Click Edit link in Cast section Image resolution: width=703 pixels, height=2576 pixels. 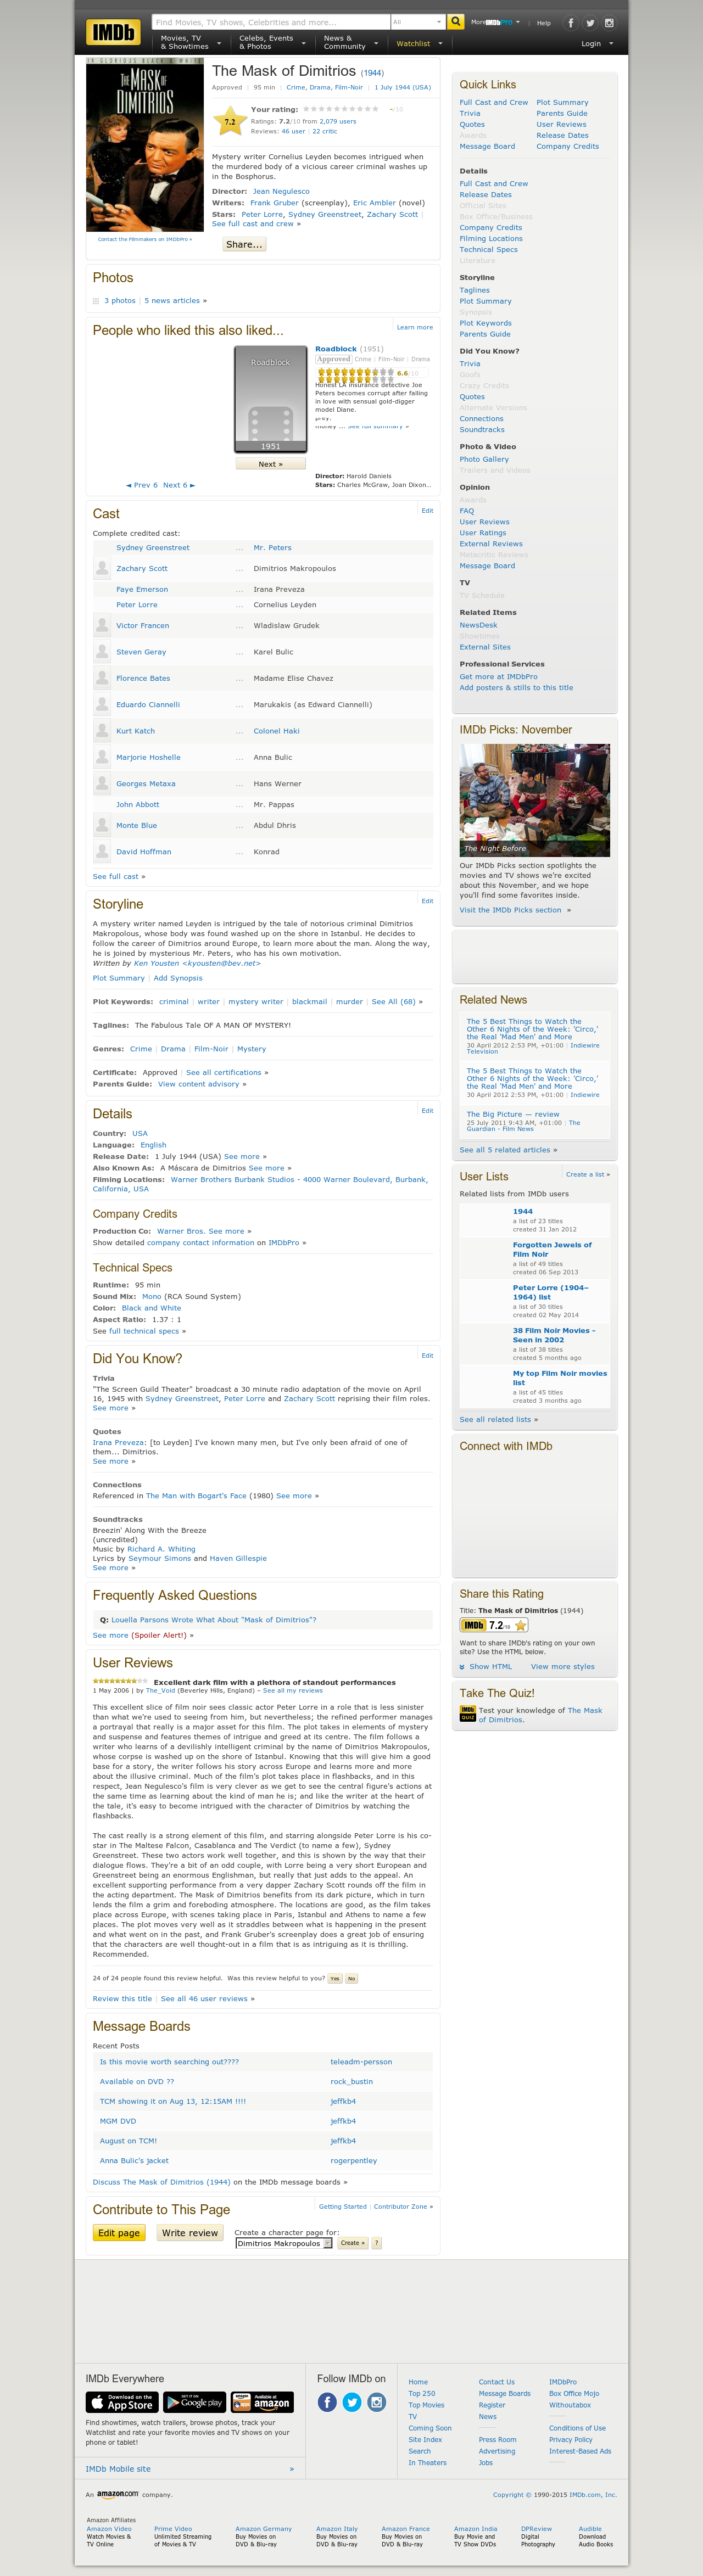[x=427, y=510]
